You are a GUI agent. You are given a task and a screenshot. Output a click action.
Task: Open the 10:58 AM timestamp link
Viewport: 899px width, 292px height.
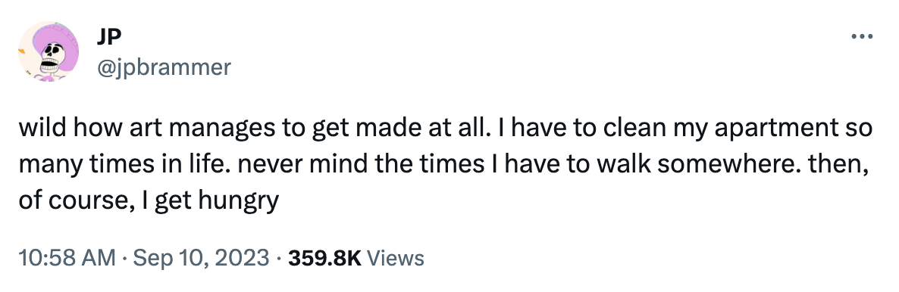(x=67, y=258)
